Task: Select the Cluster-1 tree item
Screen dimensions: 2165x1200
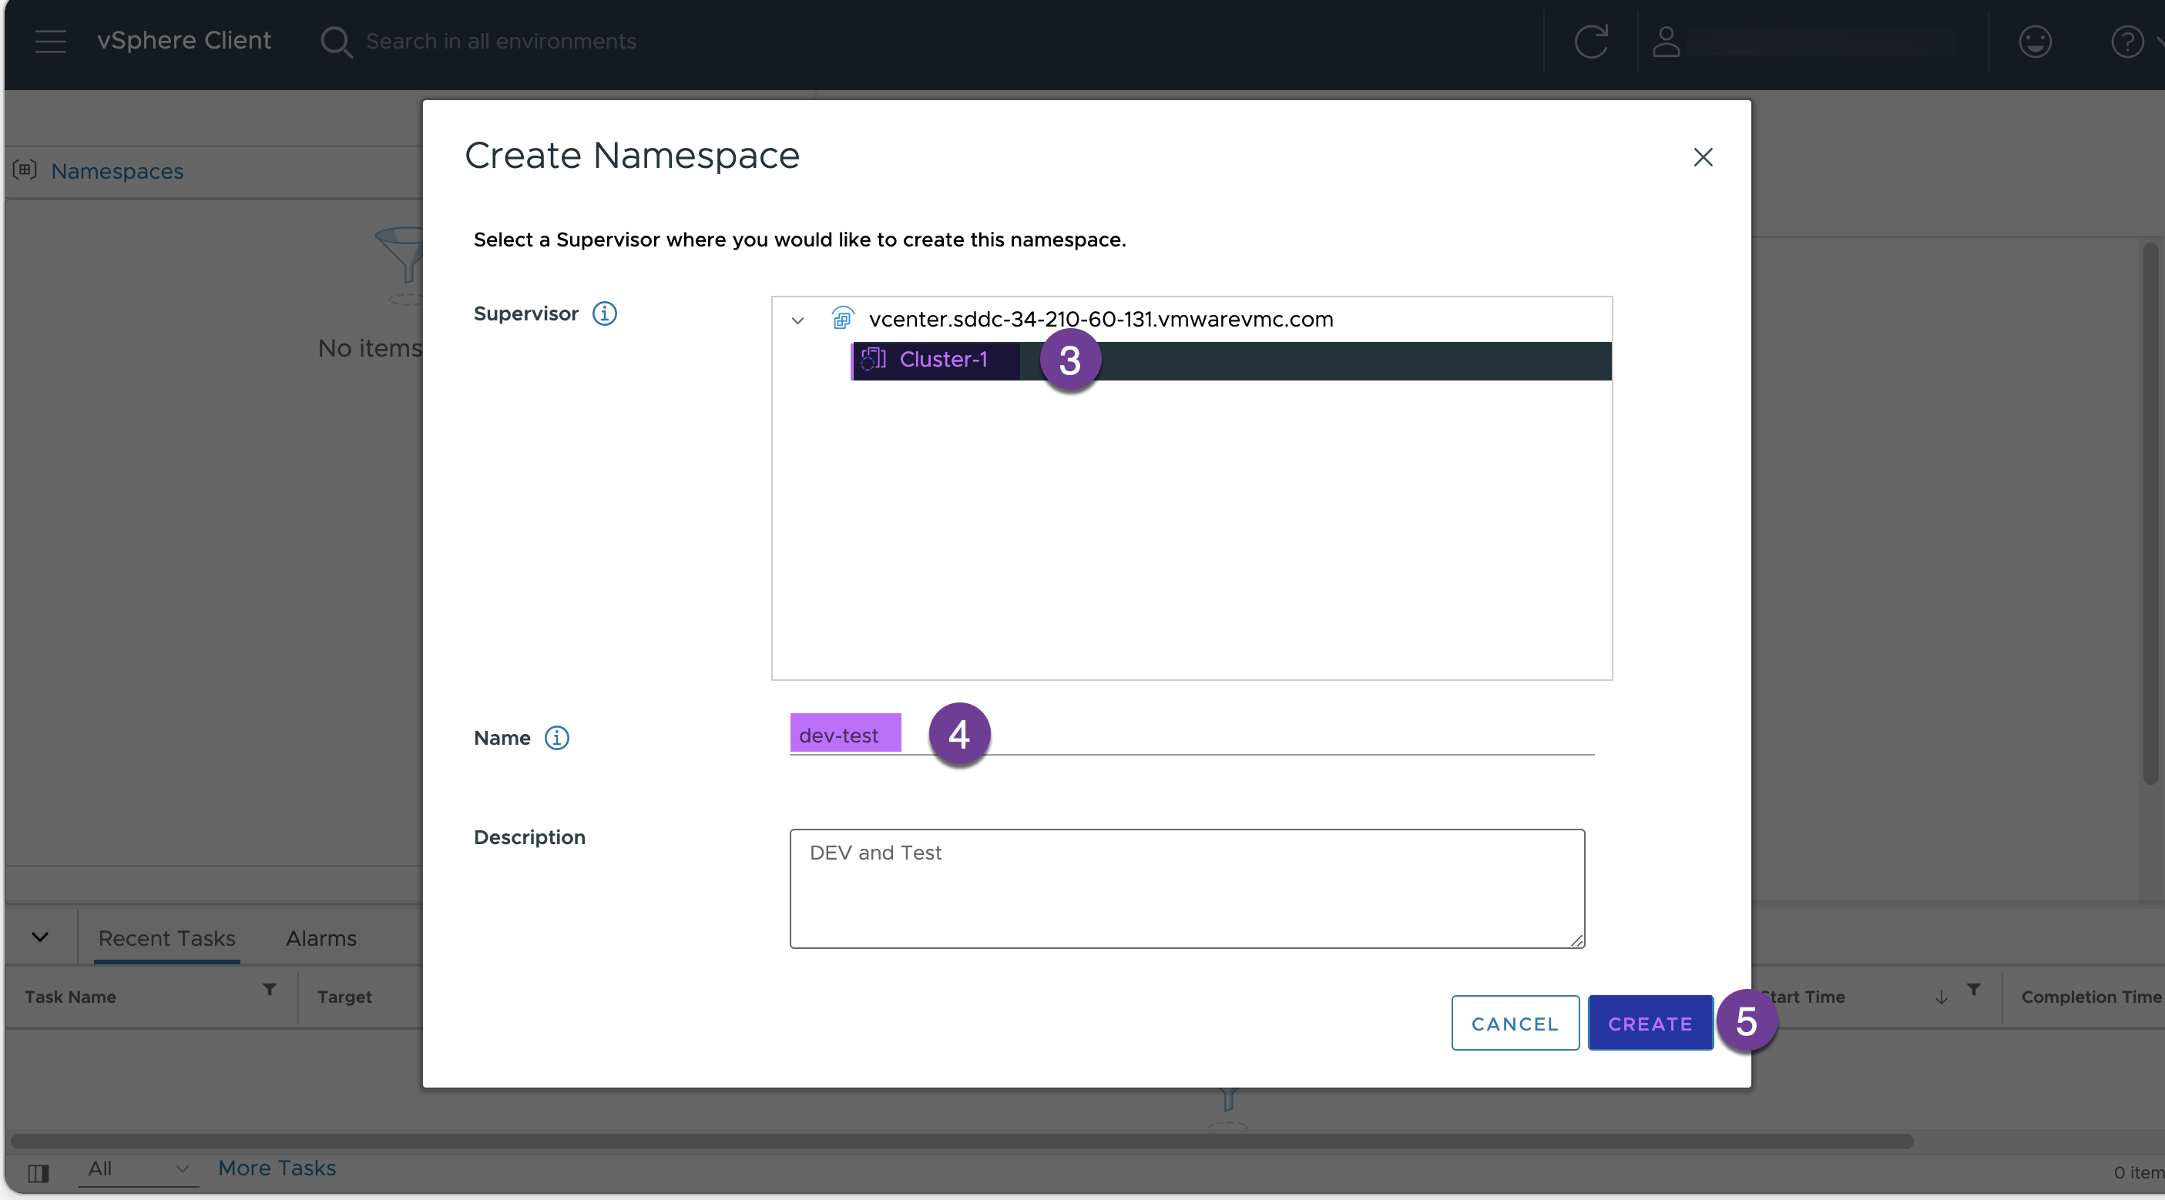Action: (x=942, y=359)
